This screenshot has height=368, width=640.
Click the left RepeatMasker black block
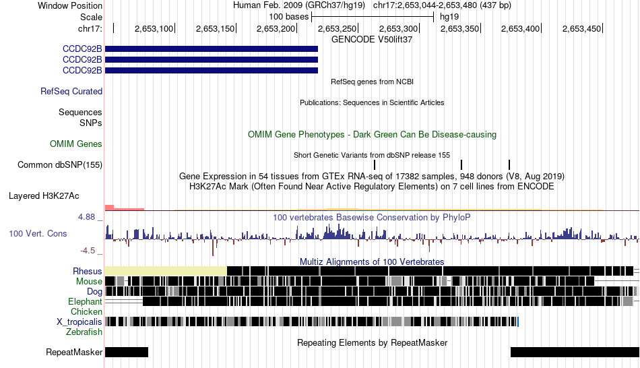click(x=127, y=352)
